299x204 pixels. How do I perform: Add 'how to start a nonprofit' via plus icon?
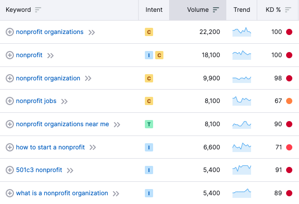[9, 147]
